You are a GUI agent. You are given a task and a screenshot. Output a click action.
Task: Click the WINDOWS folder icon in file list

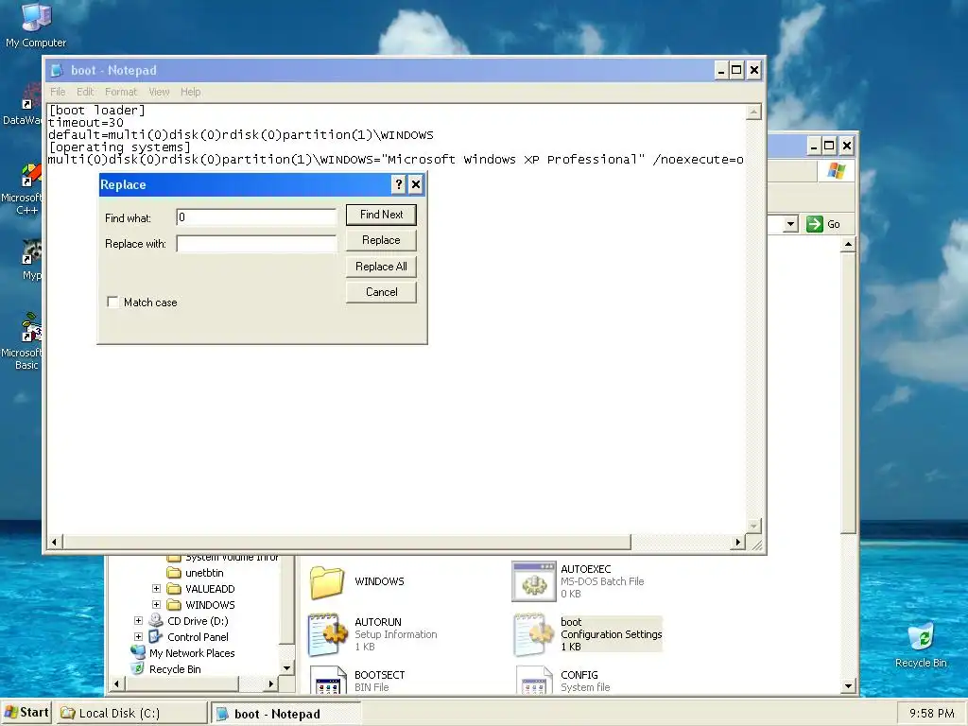pos(326,581)
